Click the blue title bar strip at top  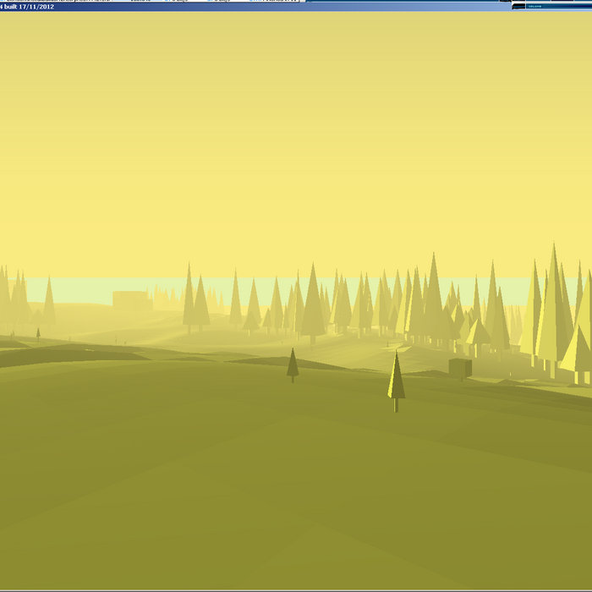point(254,6)
